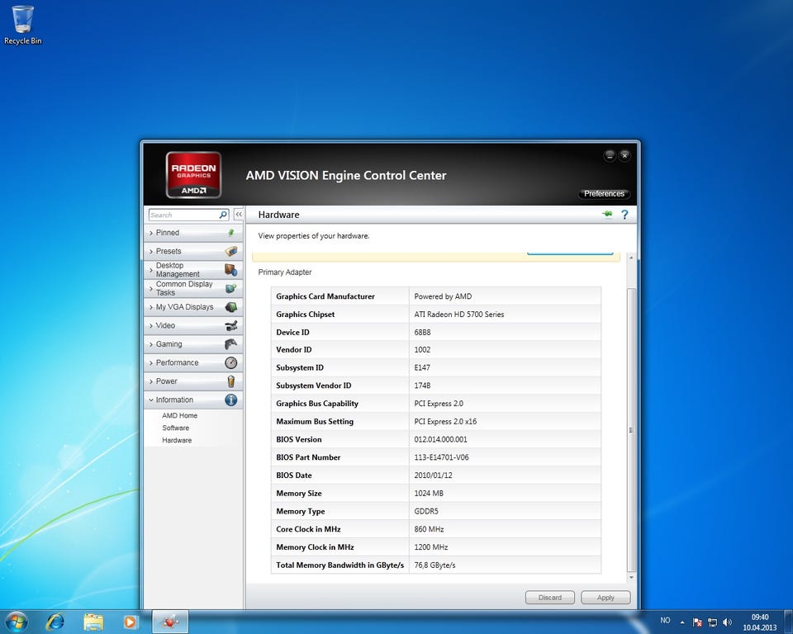Open the Preferences menu
The image size is (793, 634).
604,194
